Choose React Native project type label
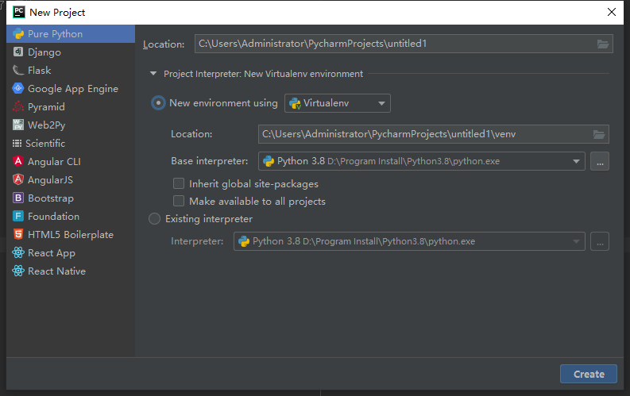Viewport: 630px width, 396px height. click(56, 271)
